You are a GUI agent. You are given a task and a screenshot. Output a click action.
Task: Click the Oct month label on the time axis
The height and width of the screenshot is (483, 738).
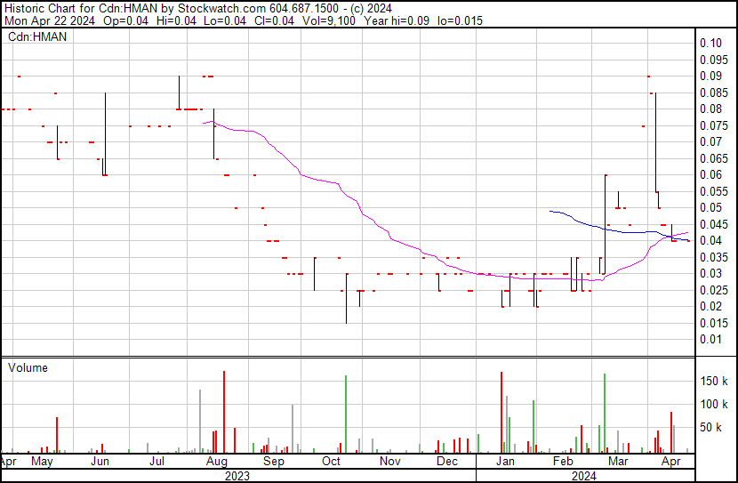[x=331, y=463]
